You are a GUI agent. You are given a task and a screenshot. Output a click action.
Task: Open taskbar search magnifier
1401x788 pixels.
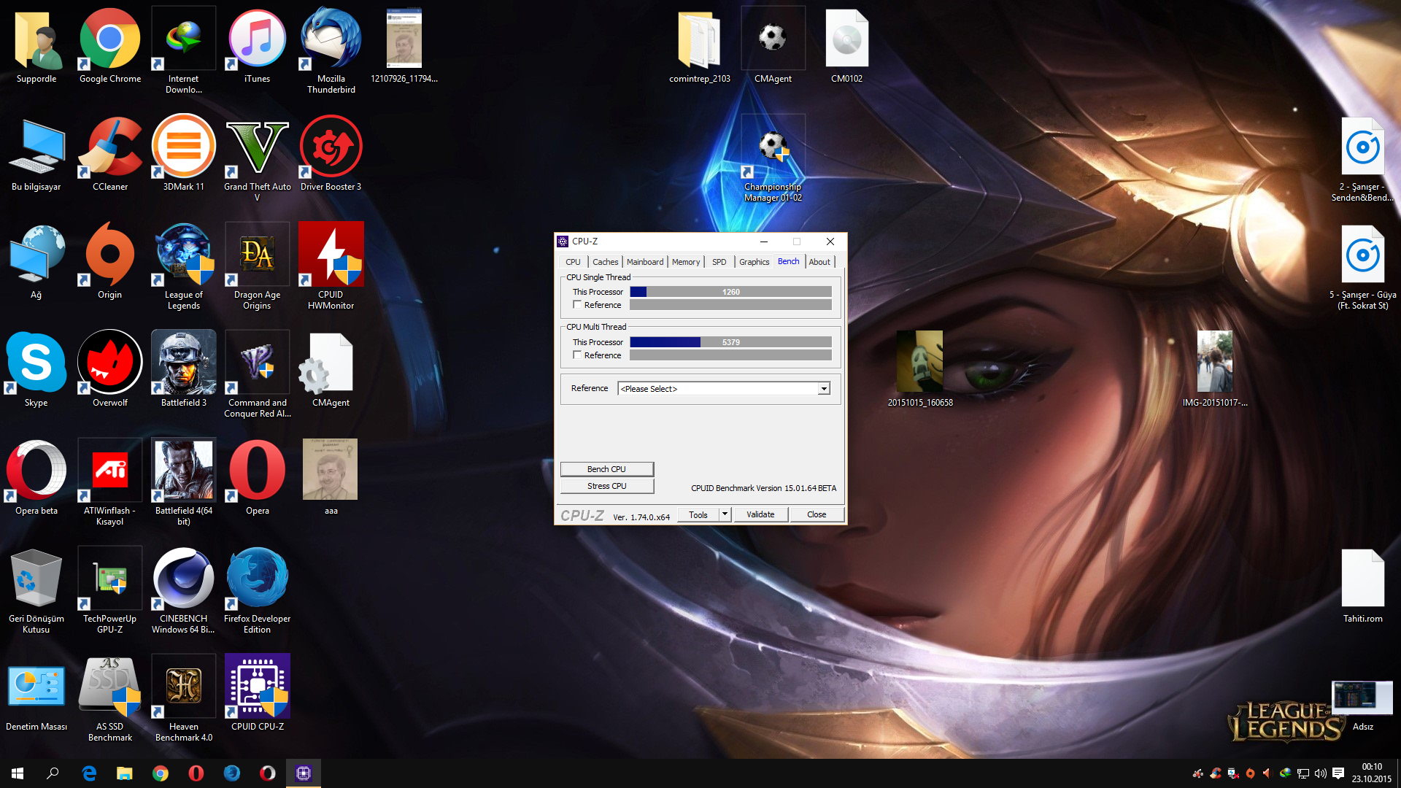click(53, 773)
